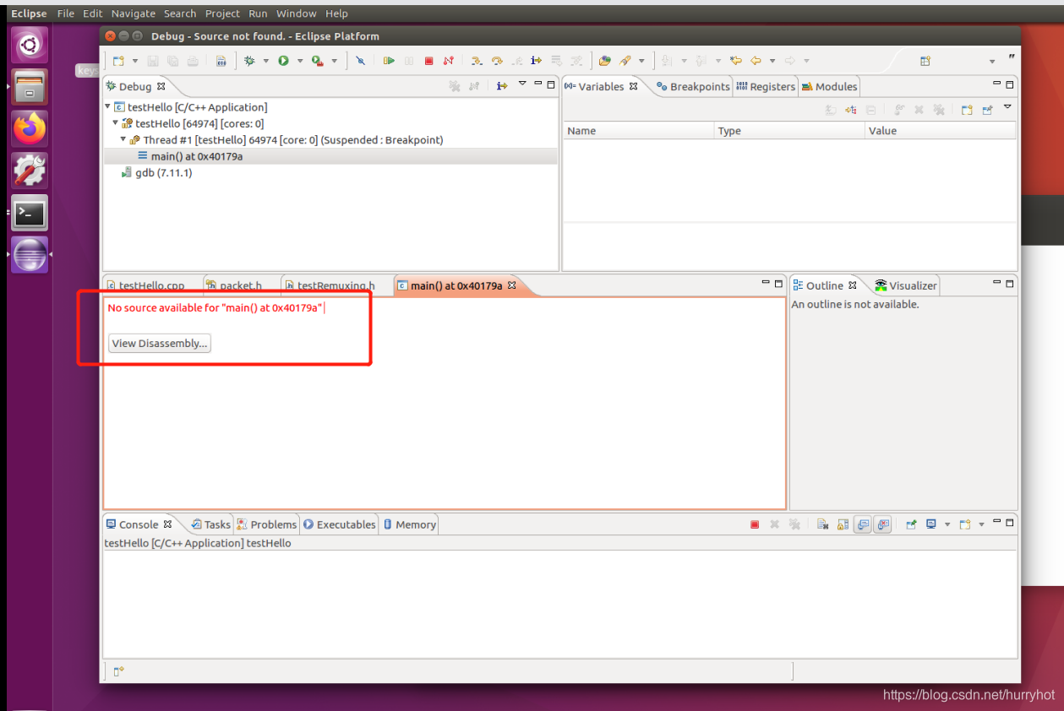Click the Registers tab label
Viewport: 1064px width, 711px height.
pos(765,85)
